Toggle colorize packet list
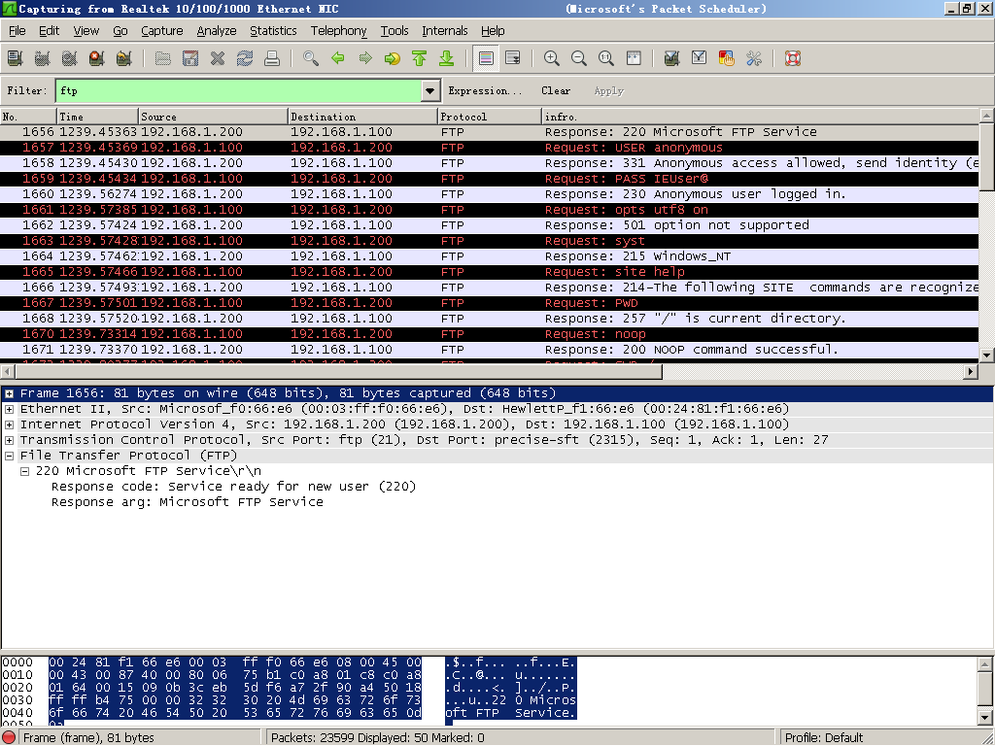The height and width of the screenshot is (746, 995). 486,58
